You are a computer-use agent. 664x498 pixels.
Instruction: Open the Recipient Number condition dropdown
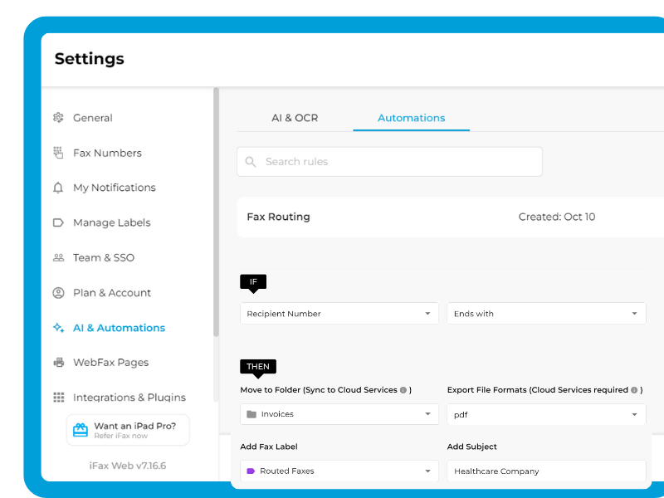click(x=339, y=314)
